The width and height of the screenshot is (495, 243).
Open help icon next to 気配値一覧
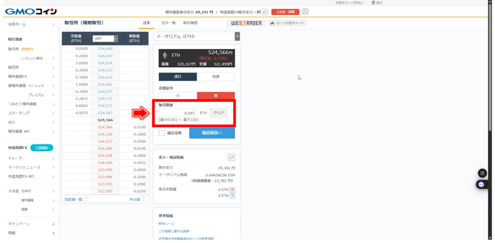tap(86, 199)
